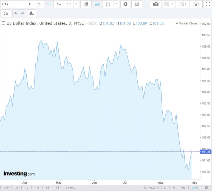212x191 pixels.
Task: Click the 17:49:22 (UTC-4) timezone clock
Action: click(x=155, y=188)
